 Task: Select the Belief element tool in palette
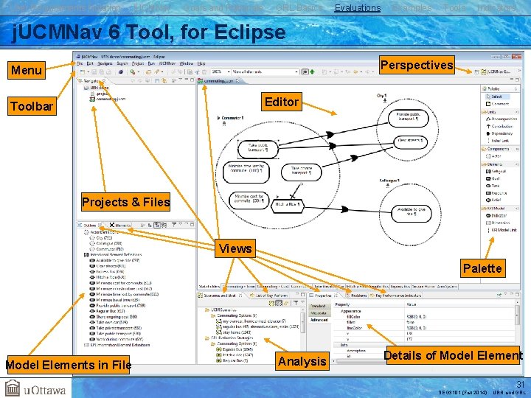pyautogui.click(x=493, y=200)
